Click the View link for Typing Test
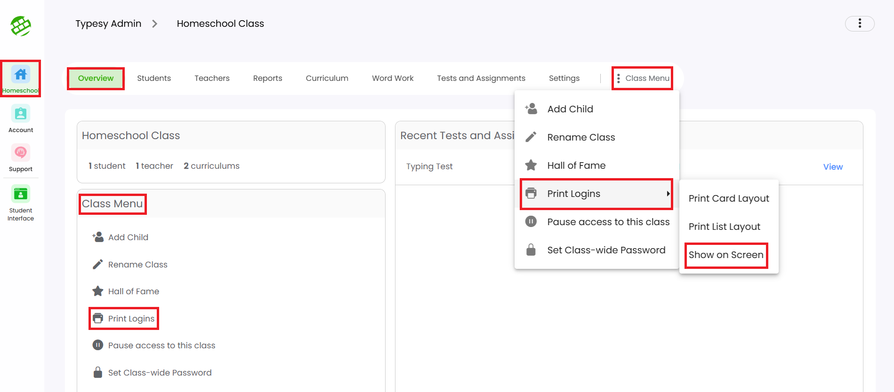This screenshot has width=894, height=392. click(x=832, y=167)
